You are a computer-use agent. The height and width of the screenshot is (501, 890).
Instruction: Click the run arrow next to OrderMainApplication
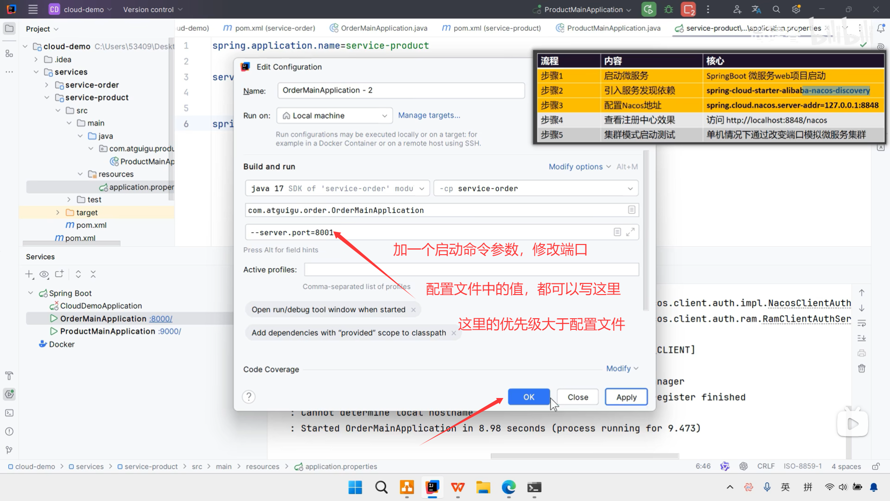[x=53, y=318]
